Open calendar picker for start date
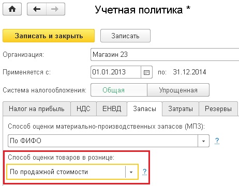Viewport: 239px width, 186px height. 146,72
